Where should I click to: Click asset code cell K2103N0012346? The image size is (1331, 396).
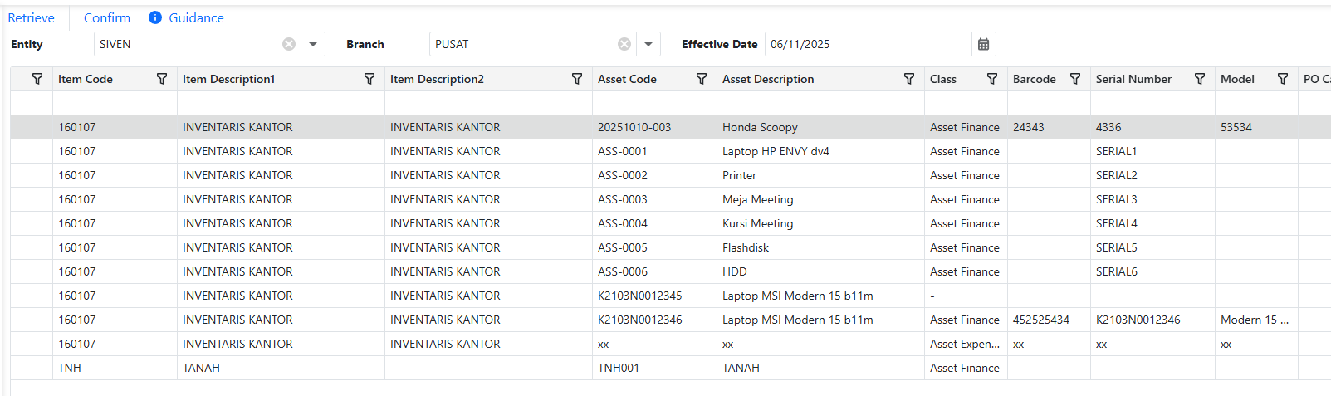tap(654, 320)
